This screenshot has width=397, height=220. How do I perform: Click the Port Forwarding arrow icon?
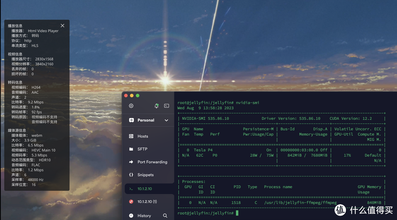tap(131, 162)
